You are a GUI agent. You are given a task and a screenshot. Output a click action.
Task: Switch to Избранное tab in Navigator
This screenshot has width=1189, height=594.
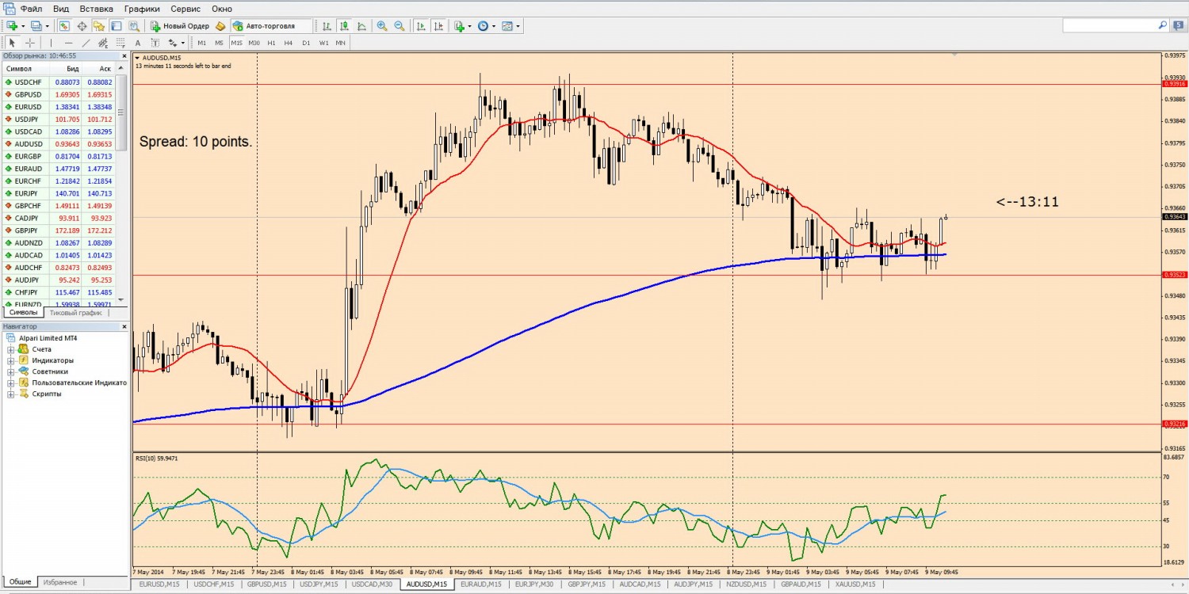pyautogui.click(x=60, y=582)
